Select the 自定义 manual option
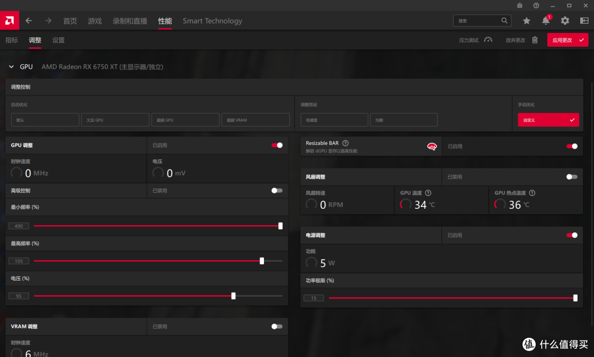This screenshot has width=594, height=357. point(548,120)
